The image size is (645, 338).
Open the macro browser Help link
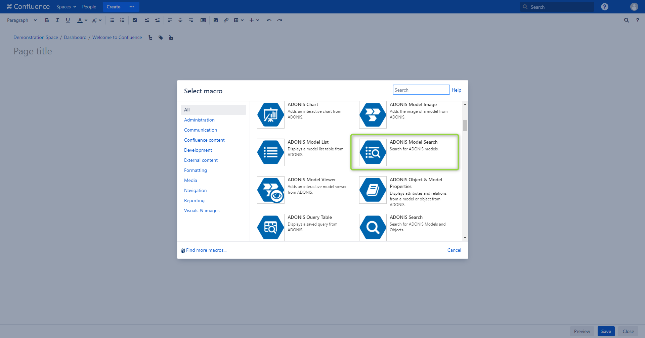[456, 90]
